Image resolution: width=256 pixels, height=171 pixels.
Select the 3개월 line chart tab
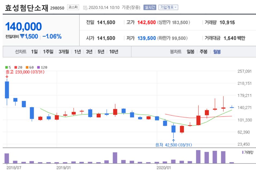click(x=64, y=52)
